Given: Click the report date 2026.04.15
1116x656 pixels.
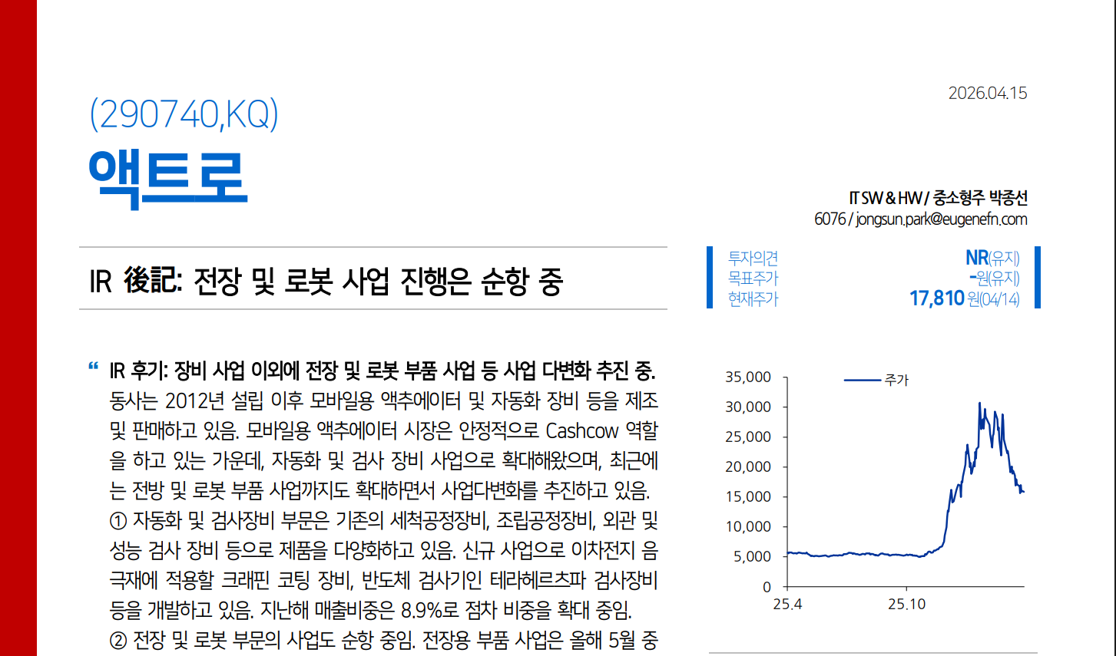Looking at the screenshot, I should (x=987, y=94).
